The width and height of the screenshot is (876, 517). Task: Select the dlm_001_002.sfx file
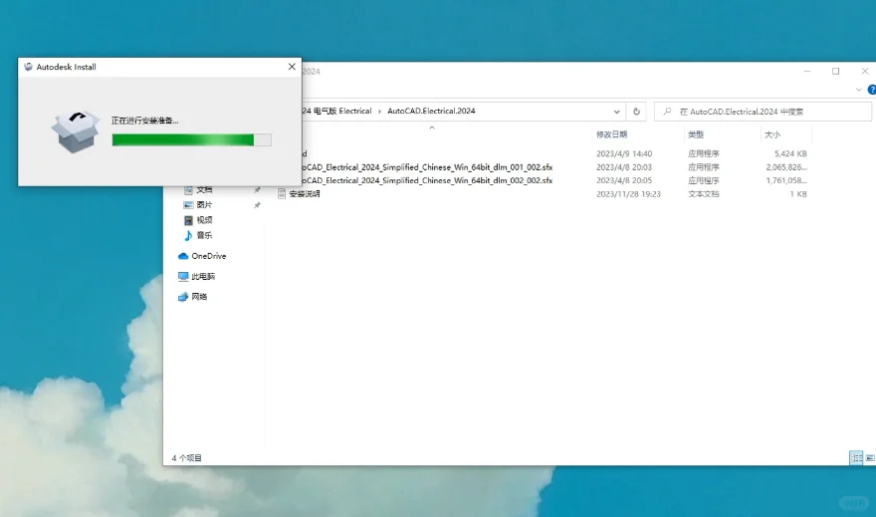[427, 167]
